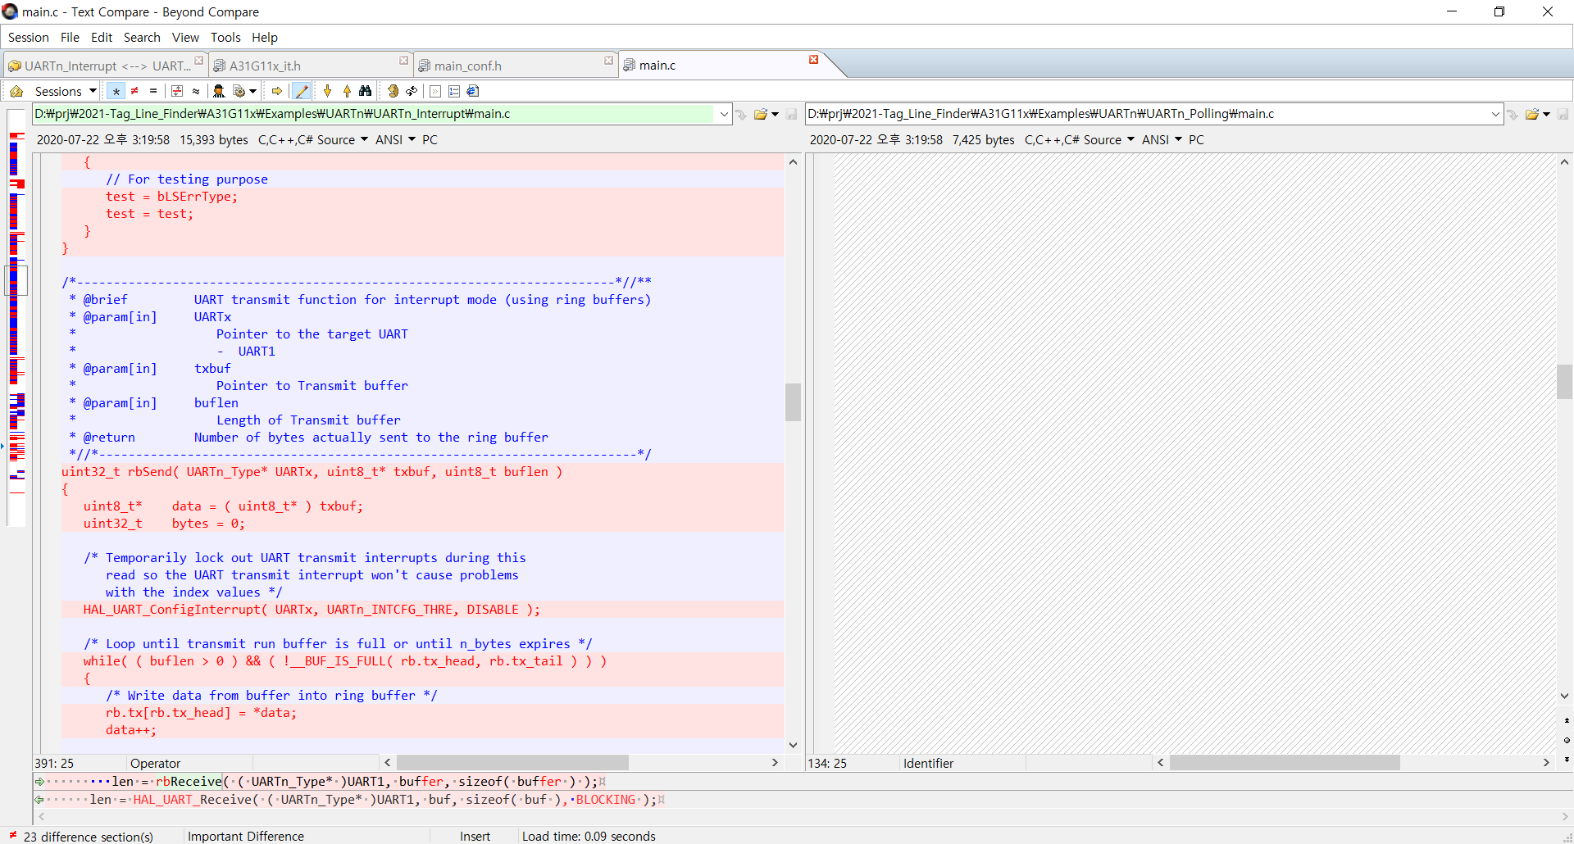Click 'Important Difference' status bar entry
The height and width of the screenshot is (844, 1574).
[x=246, y=836]
